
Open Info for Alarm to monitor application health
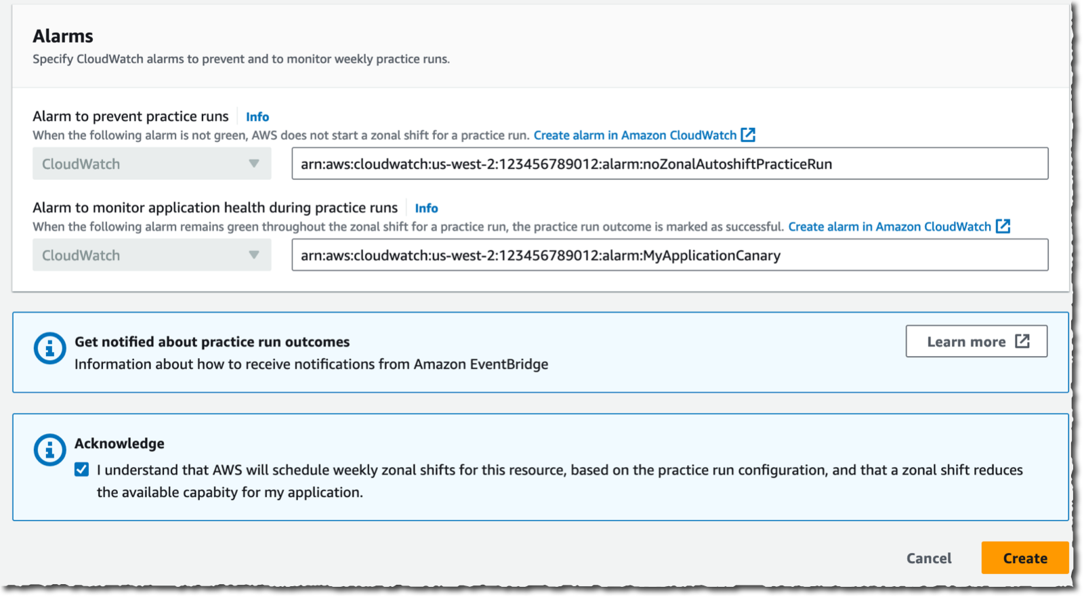pyautogui.click(x=426, y=208)
